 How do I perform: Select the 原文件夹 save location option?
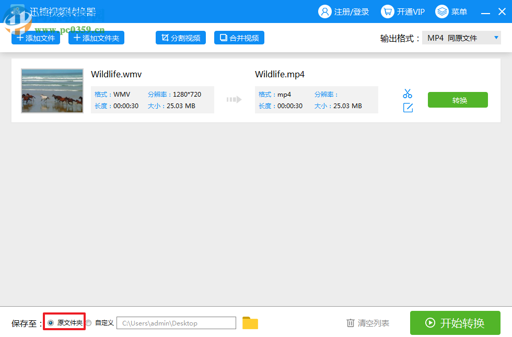coord(51,323)
